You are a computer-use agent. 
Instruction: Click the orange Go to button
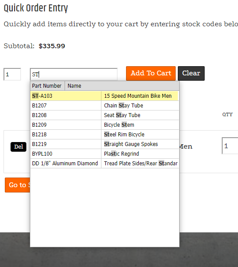(x=18, y=185)
